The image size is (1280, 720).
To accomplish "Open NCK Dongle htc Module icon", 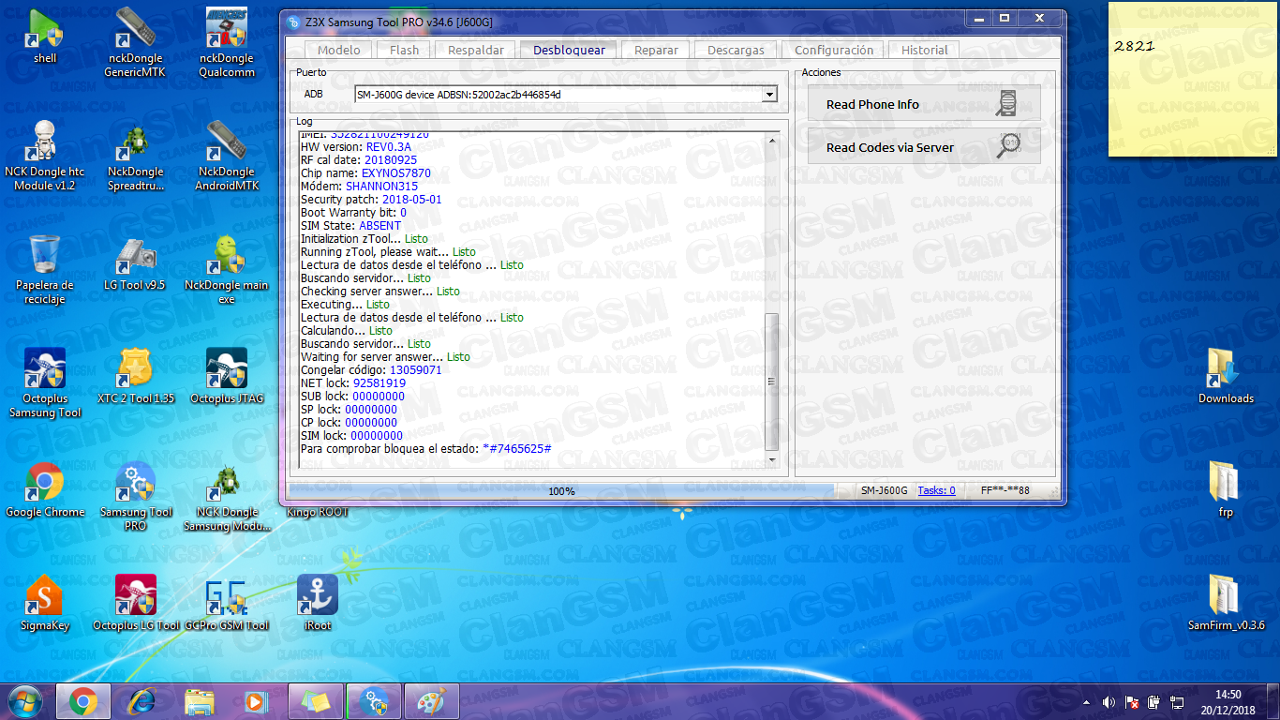I will point(45,156).
